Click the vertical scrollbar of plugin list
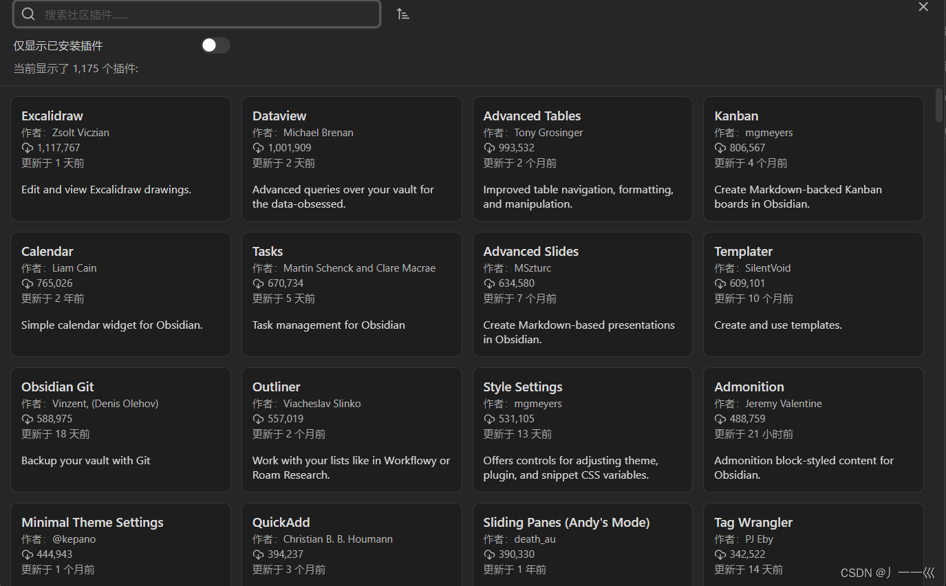 coord(939,105)
